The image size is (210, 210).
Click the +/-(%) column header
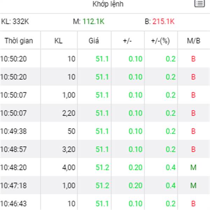click(x=160, y=41)
